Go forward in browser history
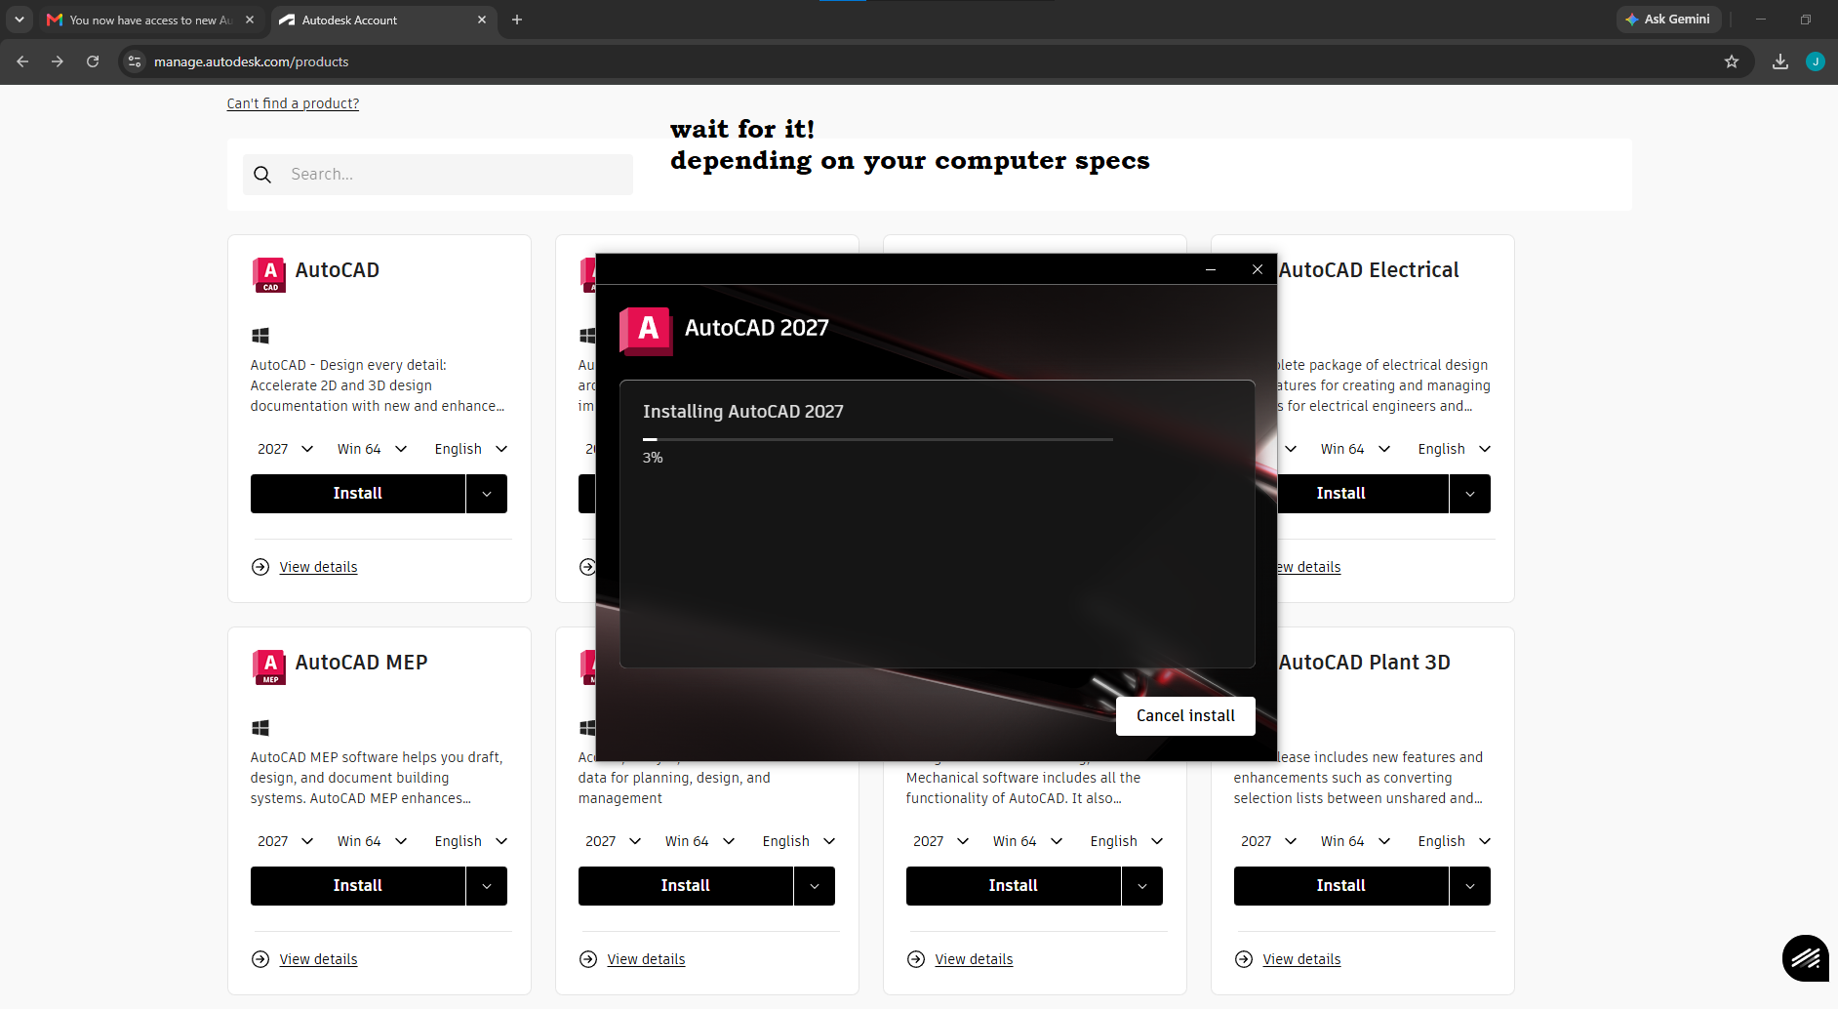 (x=58, y=61)
